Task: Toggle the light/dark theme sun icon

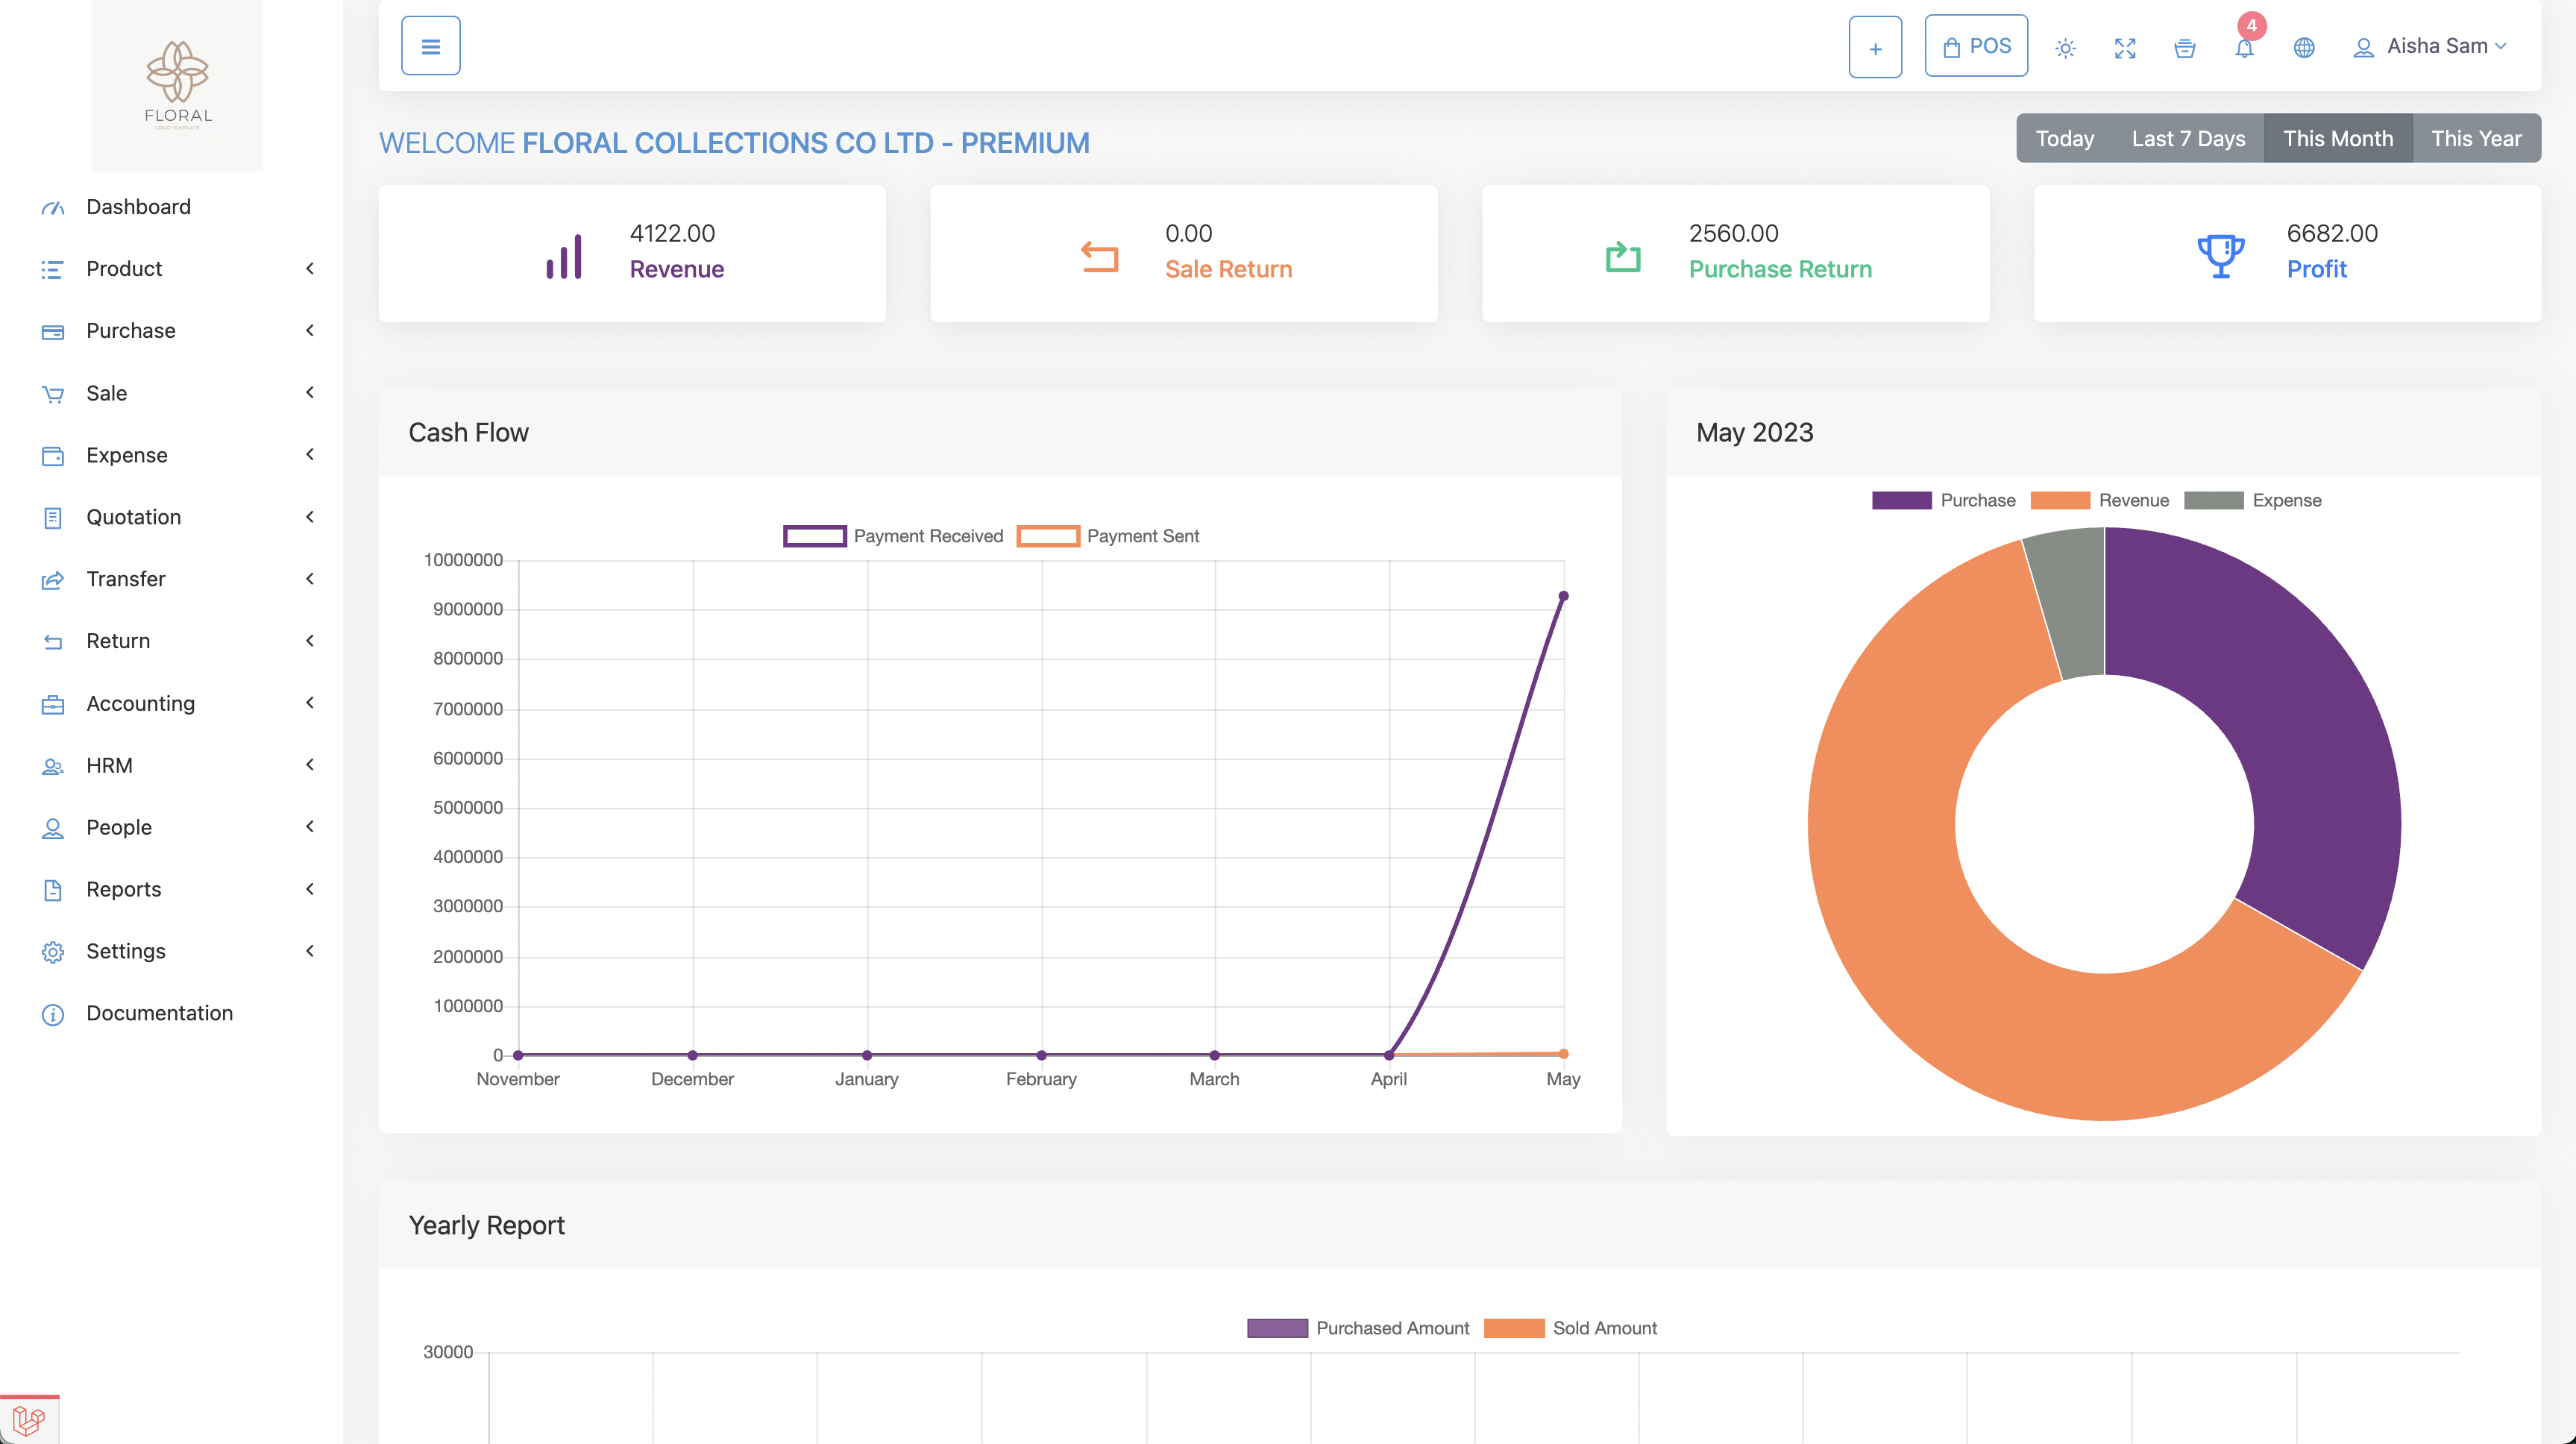Action: [2065, 48]
